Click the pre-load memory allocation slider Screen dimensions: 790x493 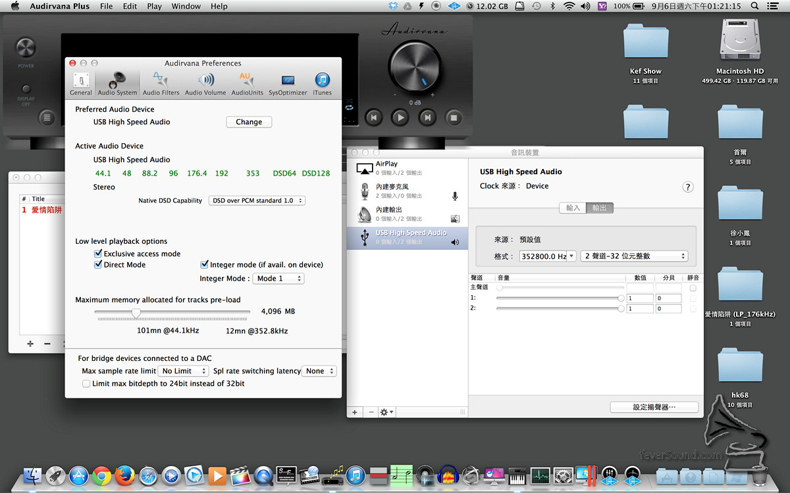172,312
